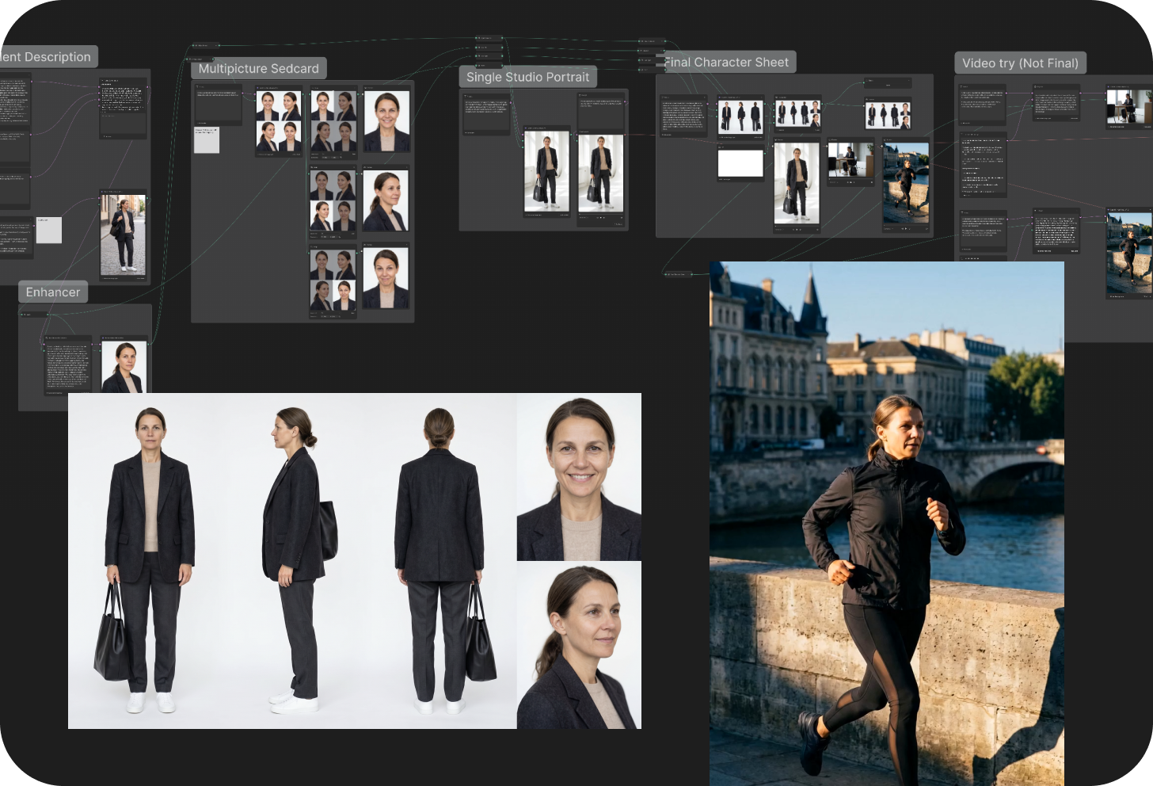The height and width of the screenshot is (786, 1153).
Task: Open bottom four-portrait grid in Multipicture Sedcard
Action: click(333, 280)
